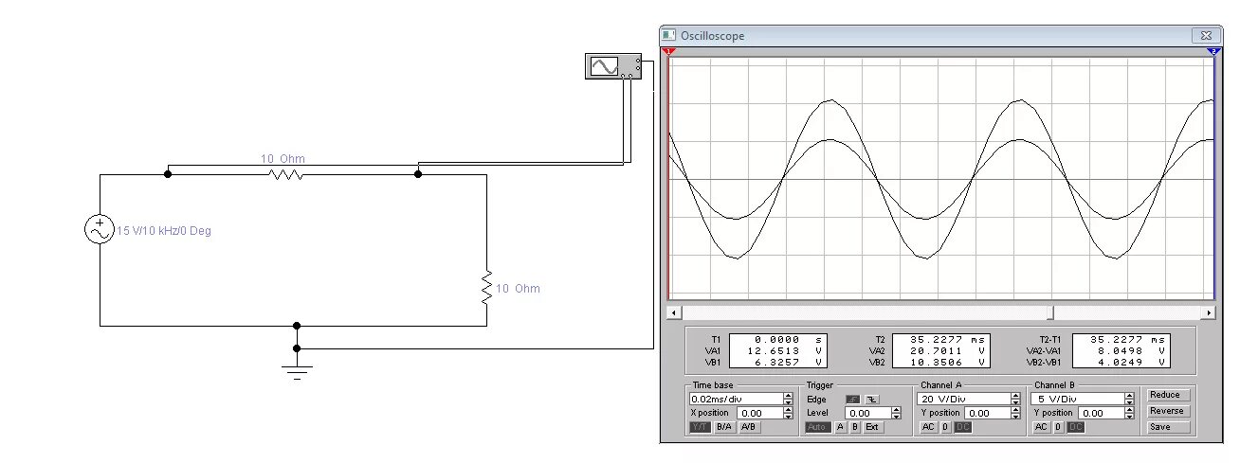Select the AC voltage source symbol
The height and width of the screenshot is (463, 1240).
pos(100,230)
